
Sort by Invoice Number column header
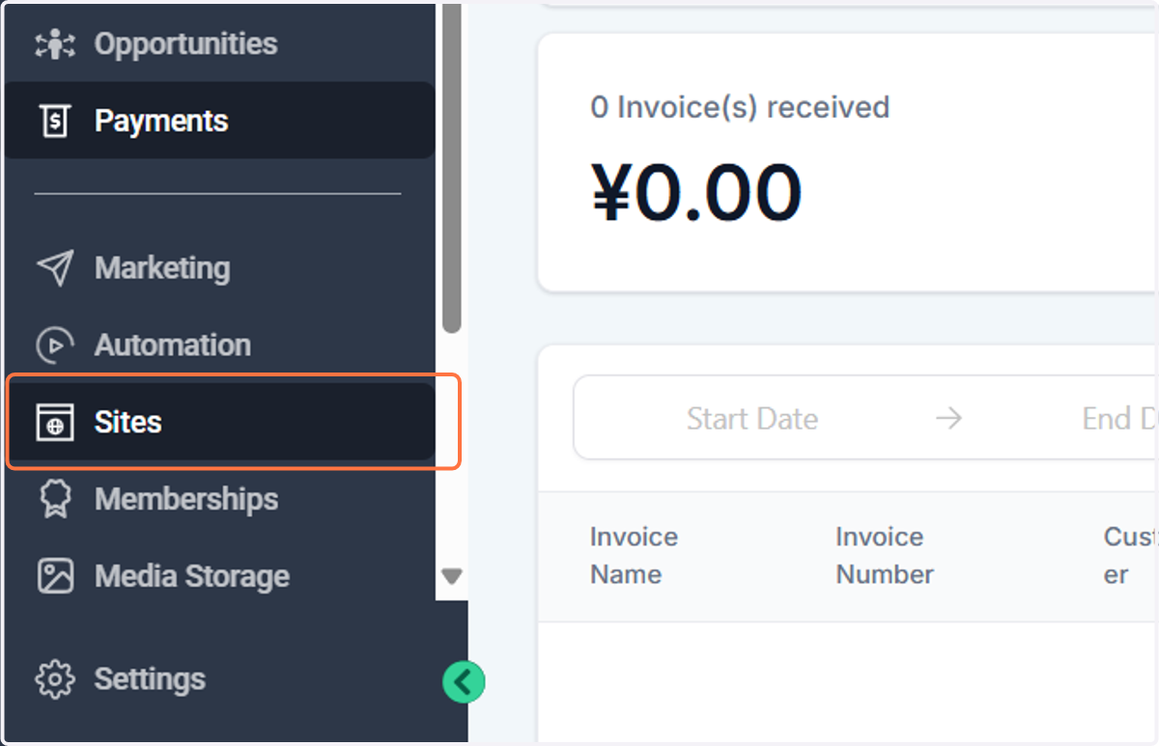pos(885,555)
